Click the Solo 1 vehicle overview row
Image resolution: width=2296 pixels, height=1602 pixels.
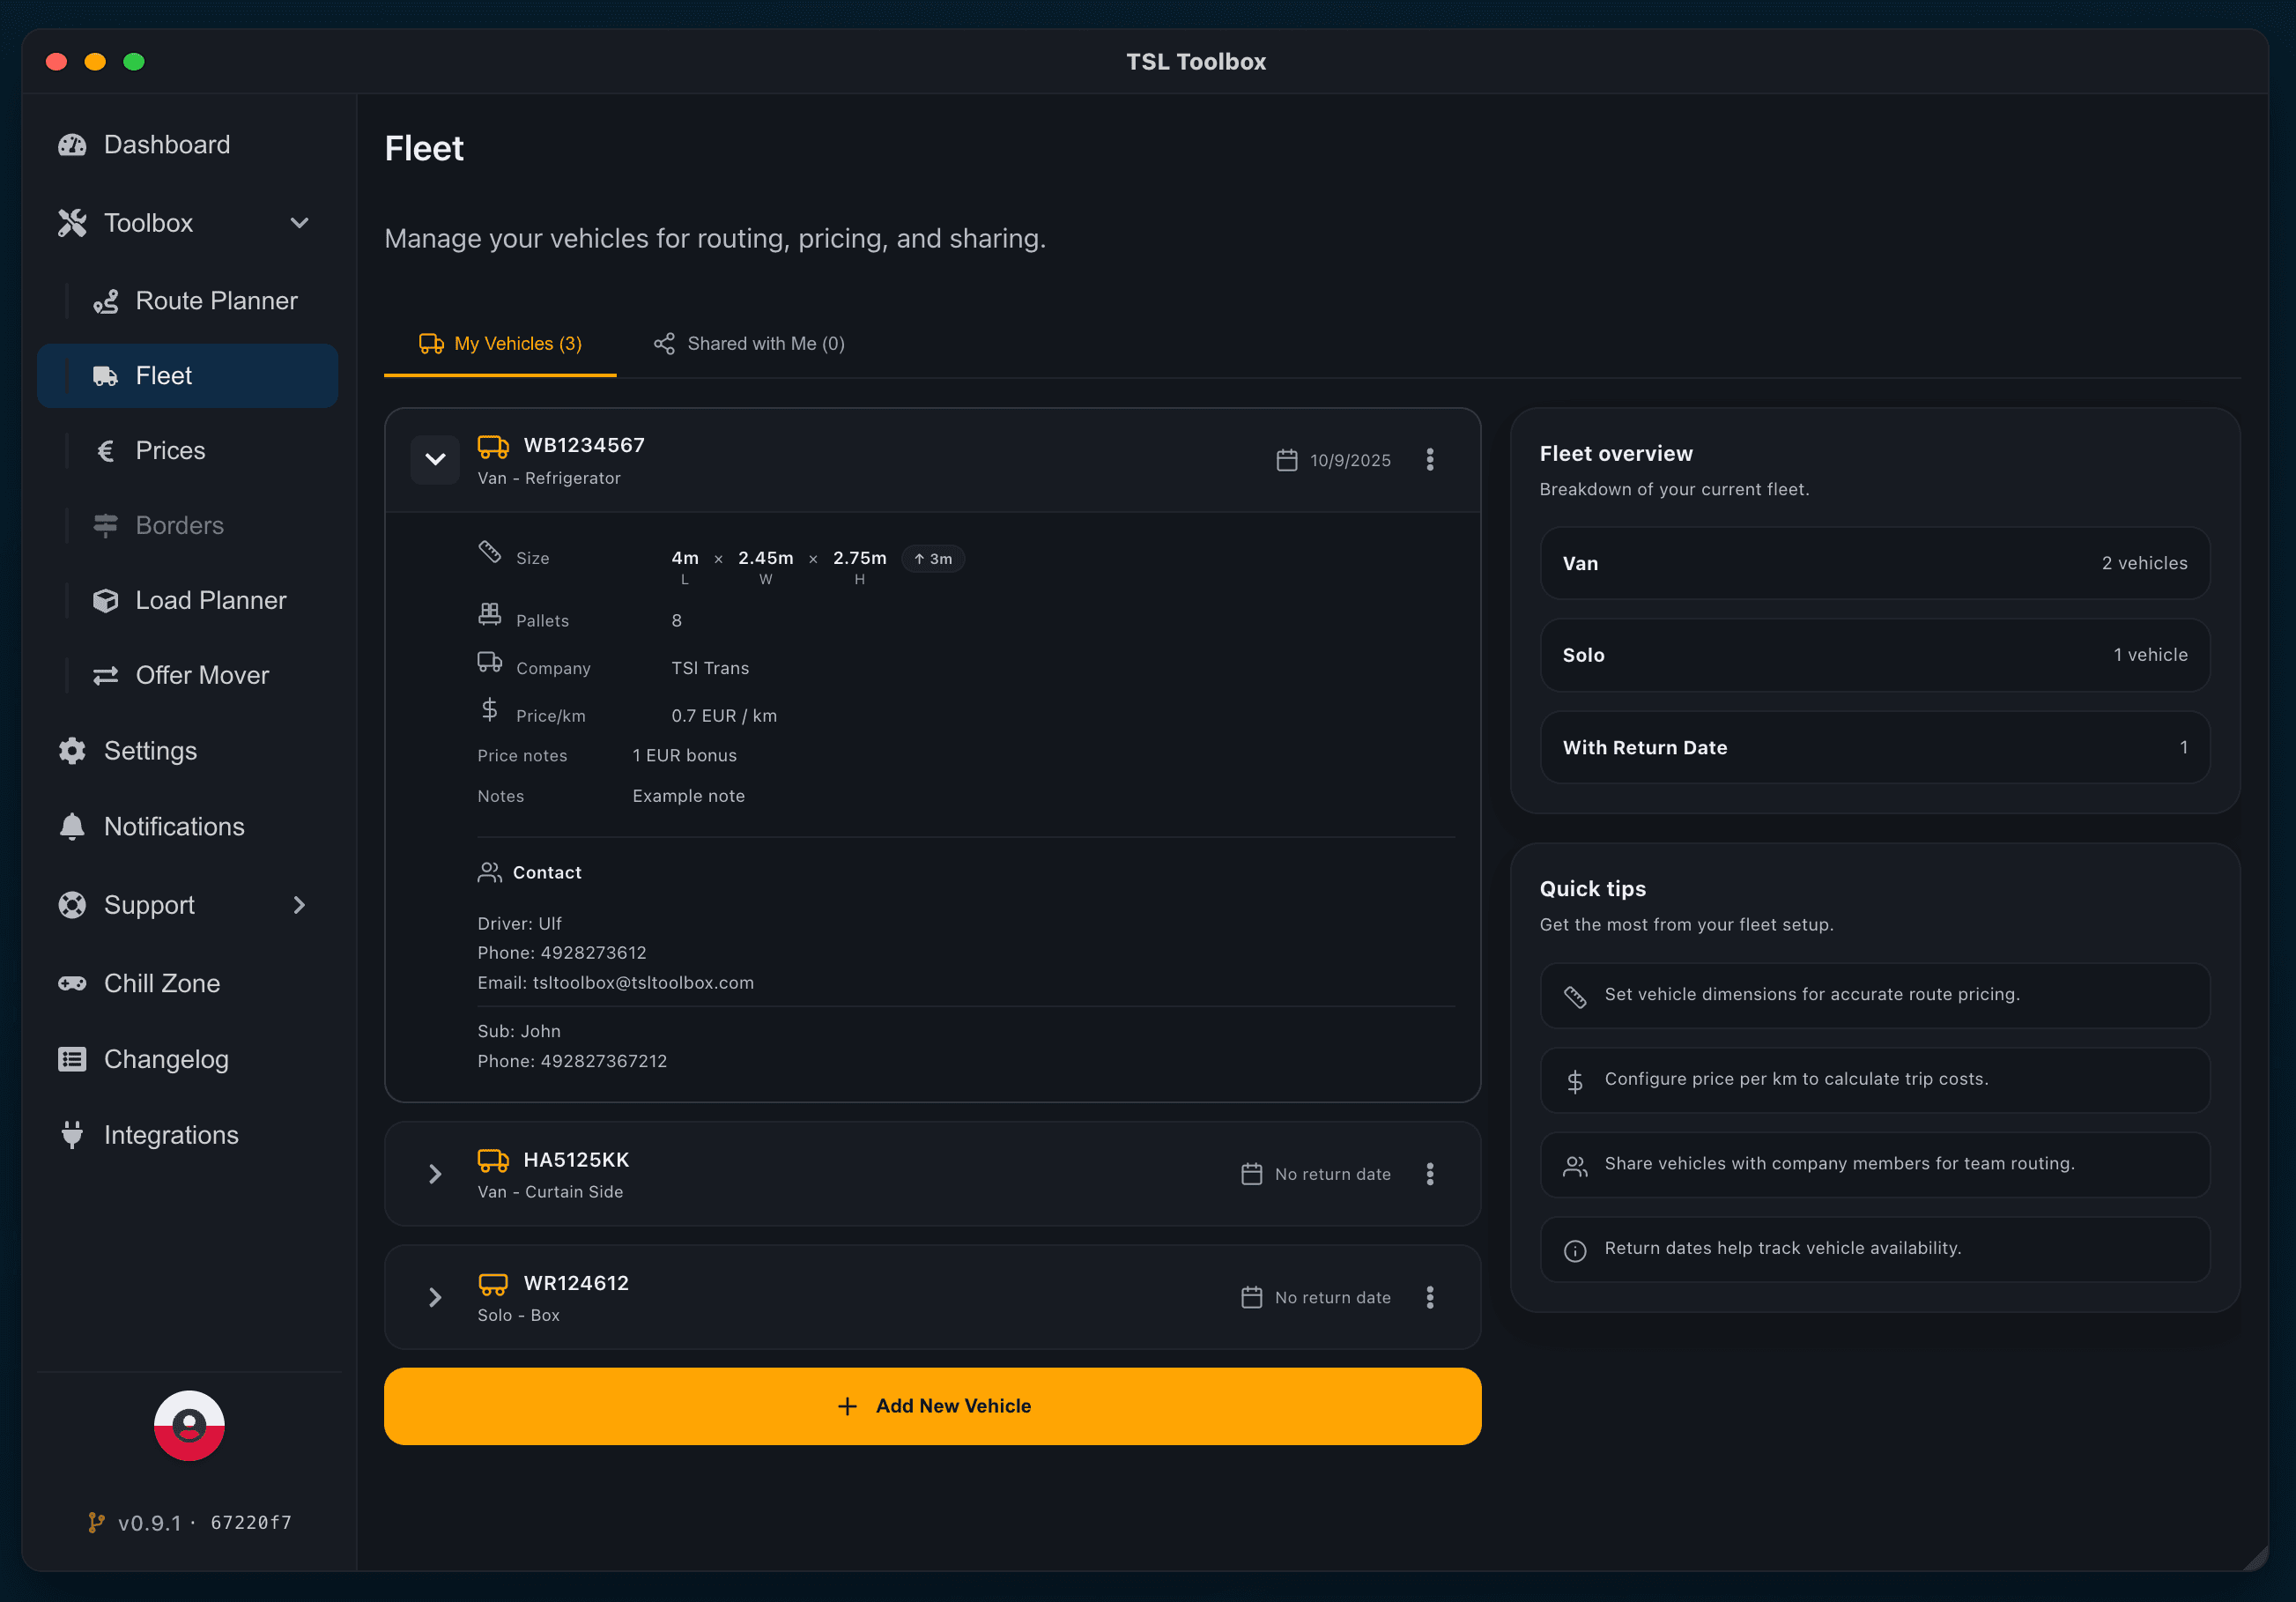[1874, 655]
